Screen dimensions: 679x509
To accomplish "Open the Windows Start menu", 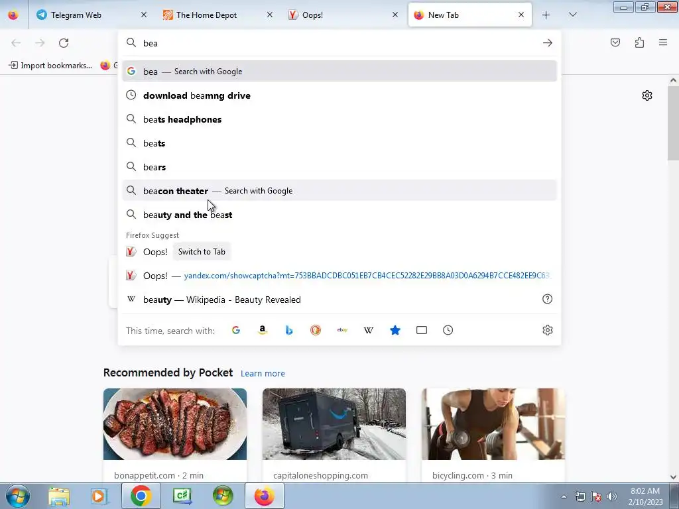I will coord(17,496).
